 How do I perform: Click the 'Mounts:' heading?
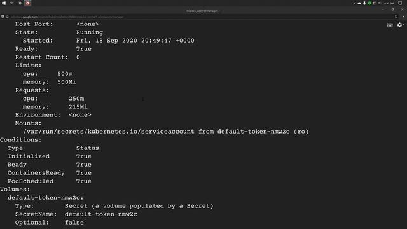click(28, 123)
